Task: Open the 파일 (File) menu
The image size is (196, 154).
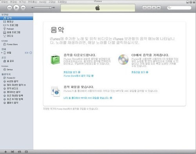Action: (5, 2)
